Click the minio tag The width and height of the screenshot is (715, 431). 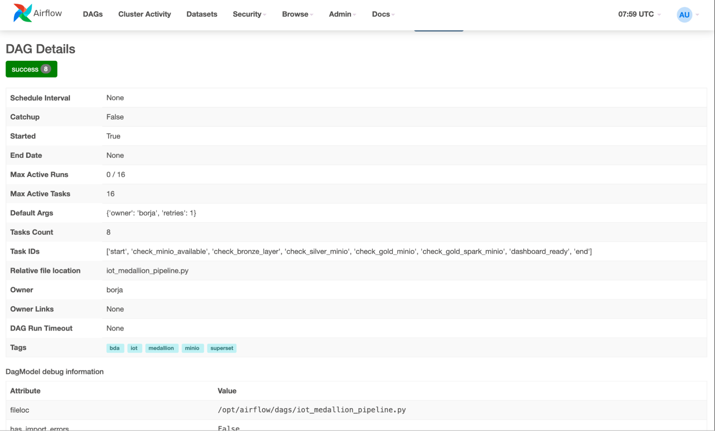click(192, 348)
